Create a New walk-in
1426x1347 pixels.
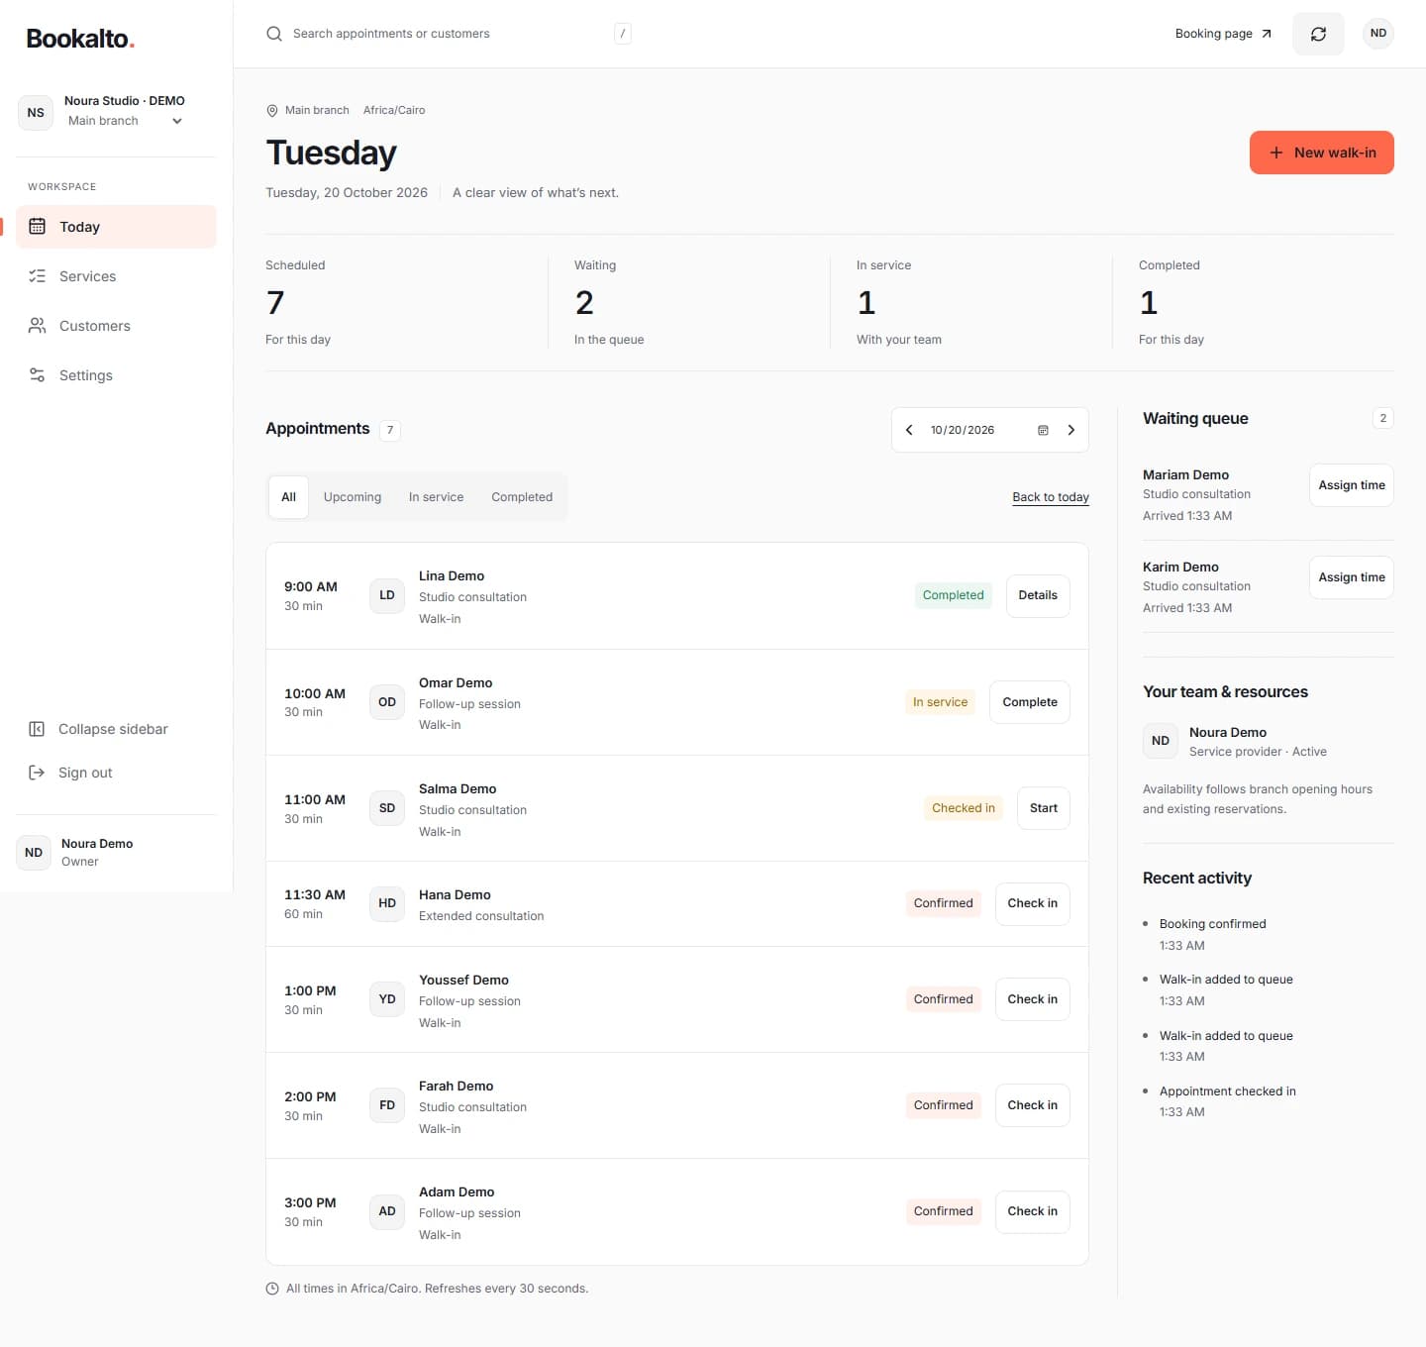pos(1322,153)
